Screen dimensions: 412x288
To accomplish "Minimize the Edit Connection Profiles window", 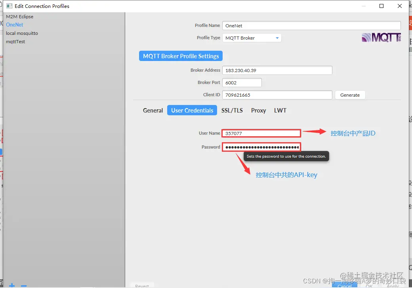I will (364, 6).
